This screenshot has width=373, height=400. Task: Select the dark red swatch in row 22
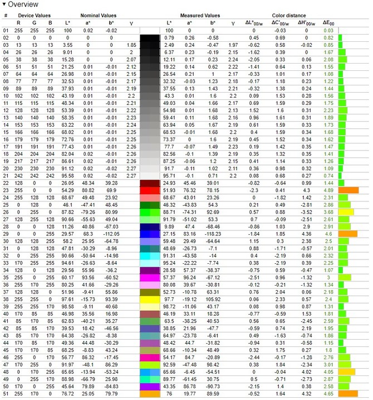(150, 183)
